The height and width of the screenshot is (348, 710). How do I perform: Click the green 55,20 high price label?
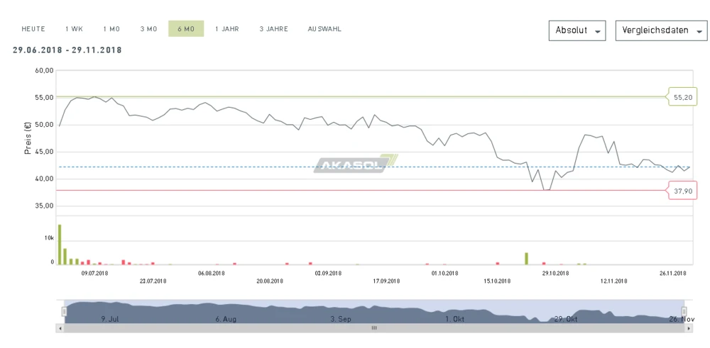pos(682,97)
